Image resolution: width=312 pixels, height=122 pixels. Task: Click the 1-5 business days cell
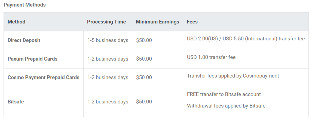tap(108, 40)
